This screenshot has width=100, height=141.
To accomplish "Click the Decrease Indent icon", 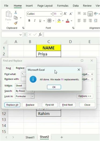I will pyautogui.click(x=96, y=21).
